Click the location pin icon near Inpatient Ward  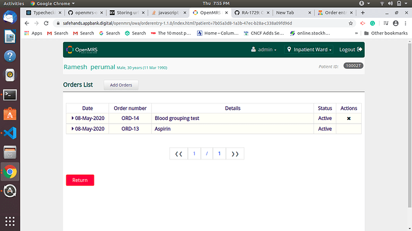pos(289,50)
